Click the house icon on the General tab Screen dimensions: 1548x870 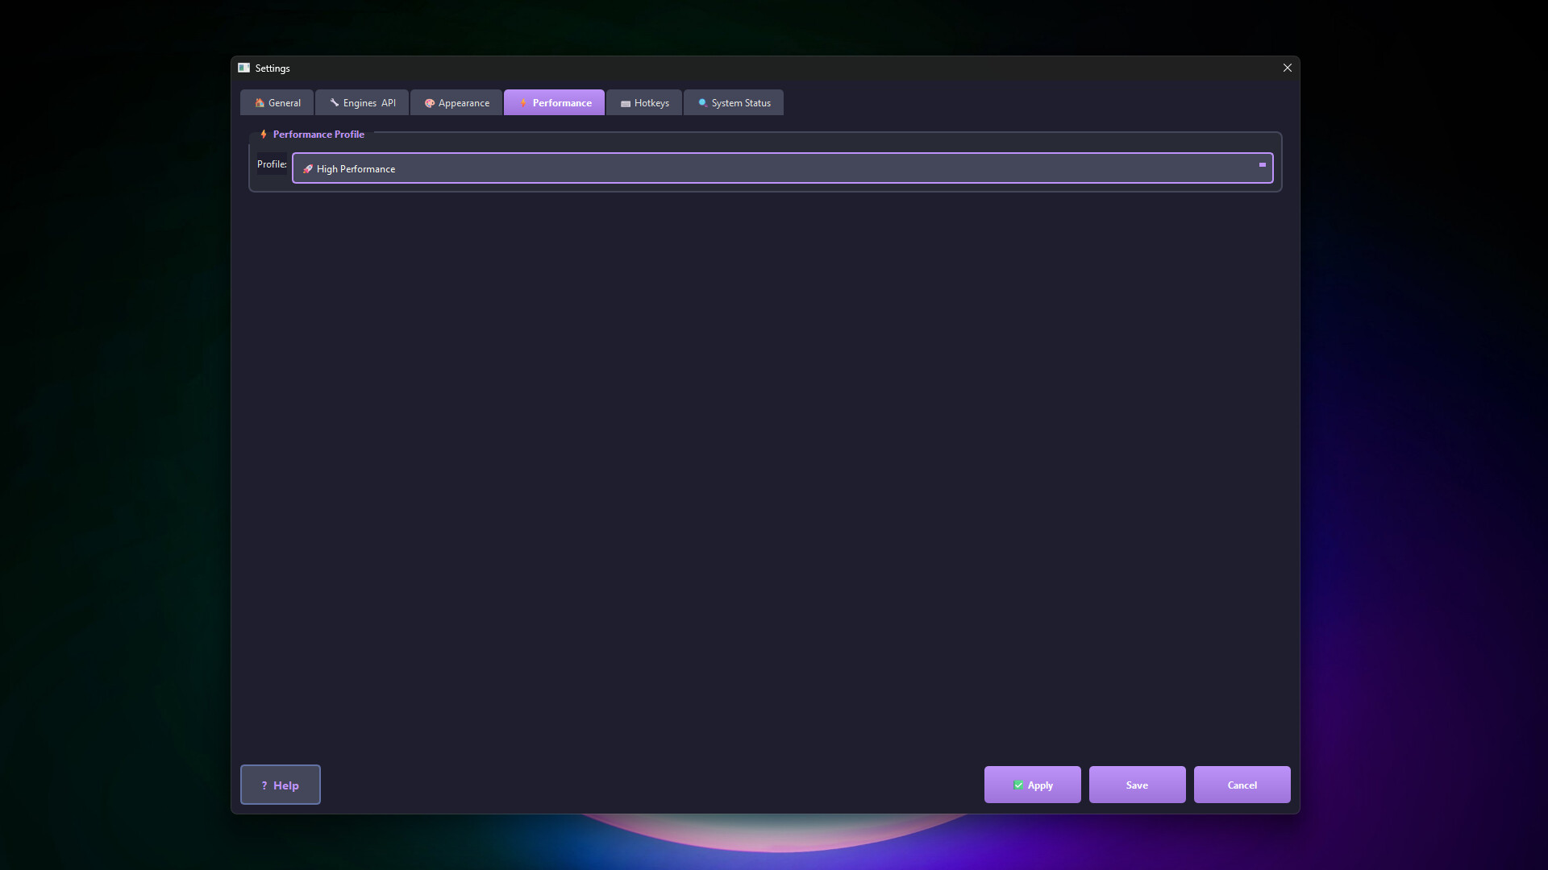[260, 102]
